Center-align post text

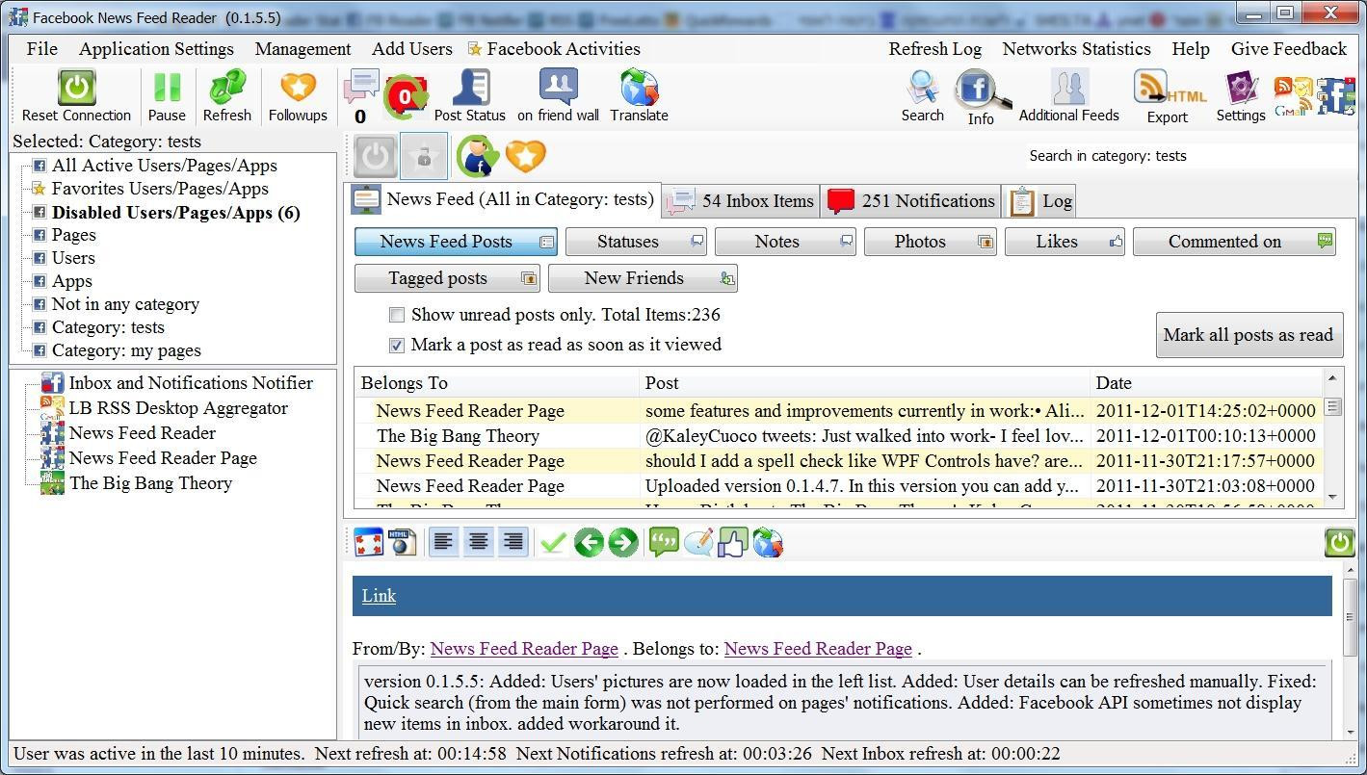(478, 542)
